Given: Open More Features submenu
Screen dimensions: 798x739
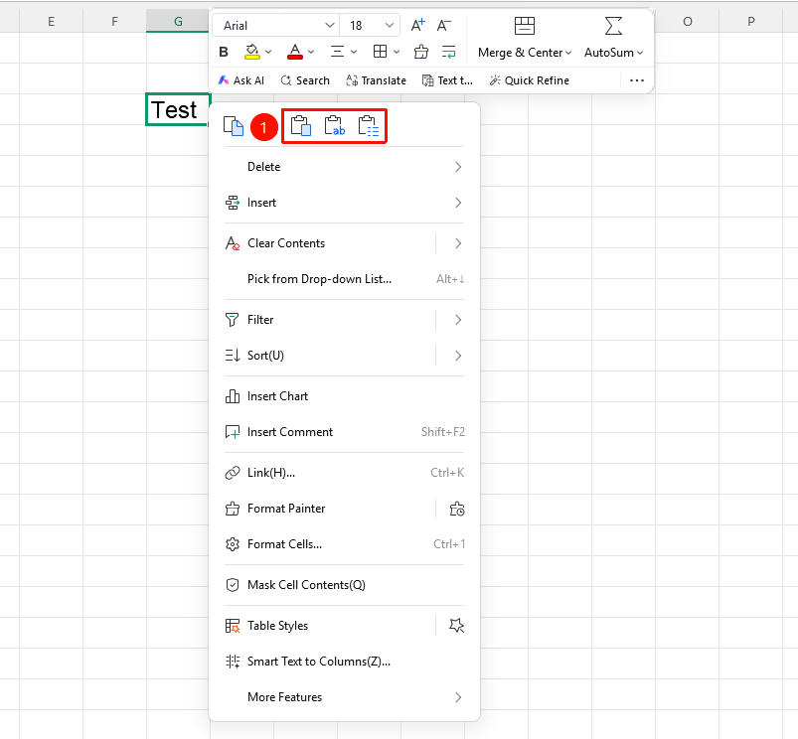Looking at the screenshot, I should tap(345, 697).
